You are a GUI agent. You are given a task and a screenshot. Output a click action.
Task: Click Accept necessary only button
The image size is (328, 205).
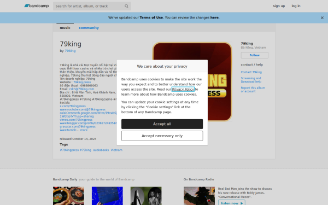(162, 136)
